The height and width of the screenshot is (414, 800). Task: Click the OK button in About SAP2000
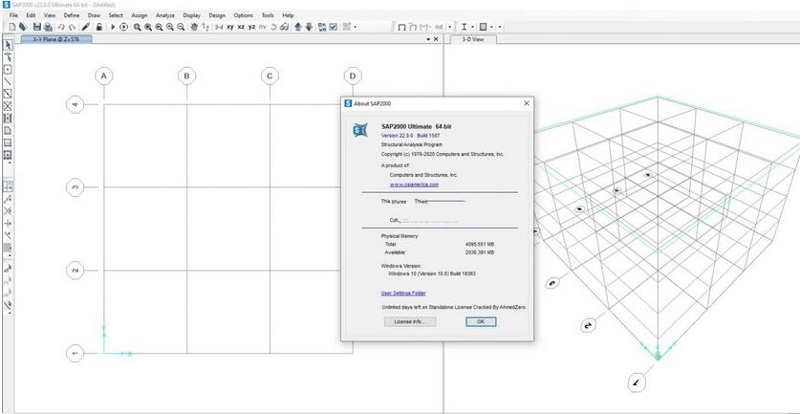481,321
